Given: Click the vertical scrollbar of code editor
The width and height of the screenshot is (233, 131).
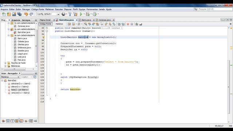Looking at the screenshot, I should pos(229,87).
